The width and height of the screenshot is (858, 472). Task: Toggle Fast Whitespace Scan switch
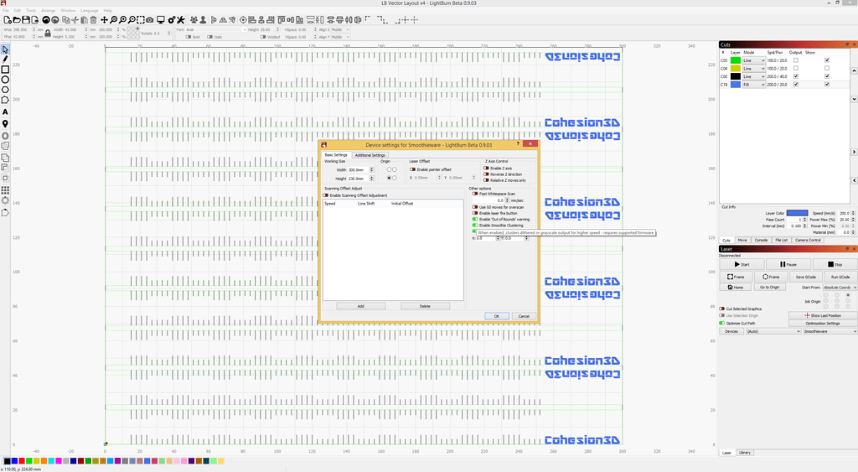[x=475, y=194]
